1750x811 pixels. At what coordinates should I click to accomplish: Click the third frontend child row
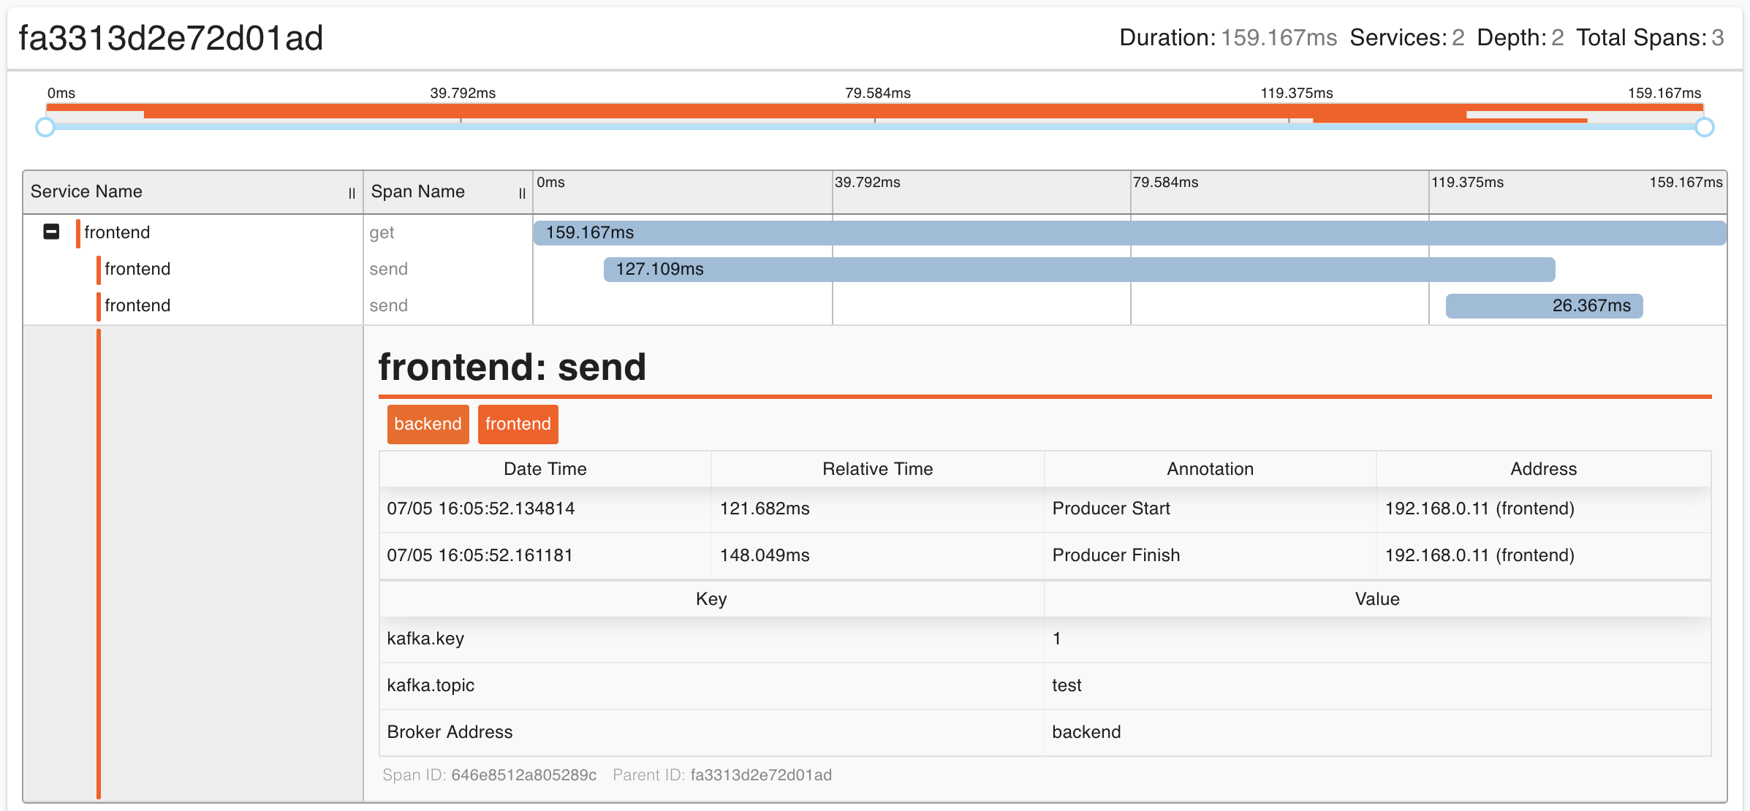(137, 305)
